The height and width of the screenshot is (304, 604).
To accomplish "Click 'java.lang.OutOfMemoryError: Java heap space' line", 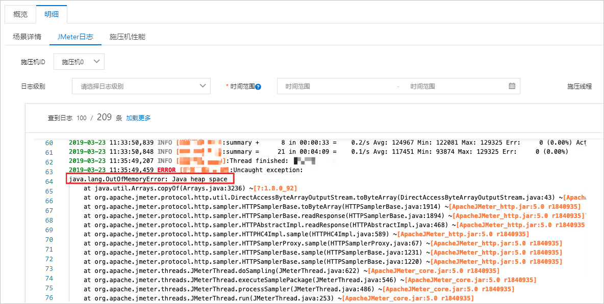I will [x=148, y=179].
